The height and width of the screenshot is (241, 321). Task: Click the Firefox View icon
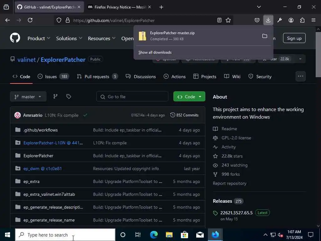tap(6, 7)
